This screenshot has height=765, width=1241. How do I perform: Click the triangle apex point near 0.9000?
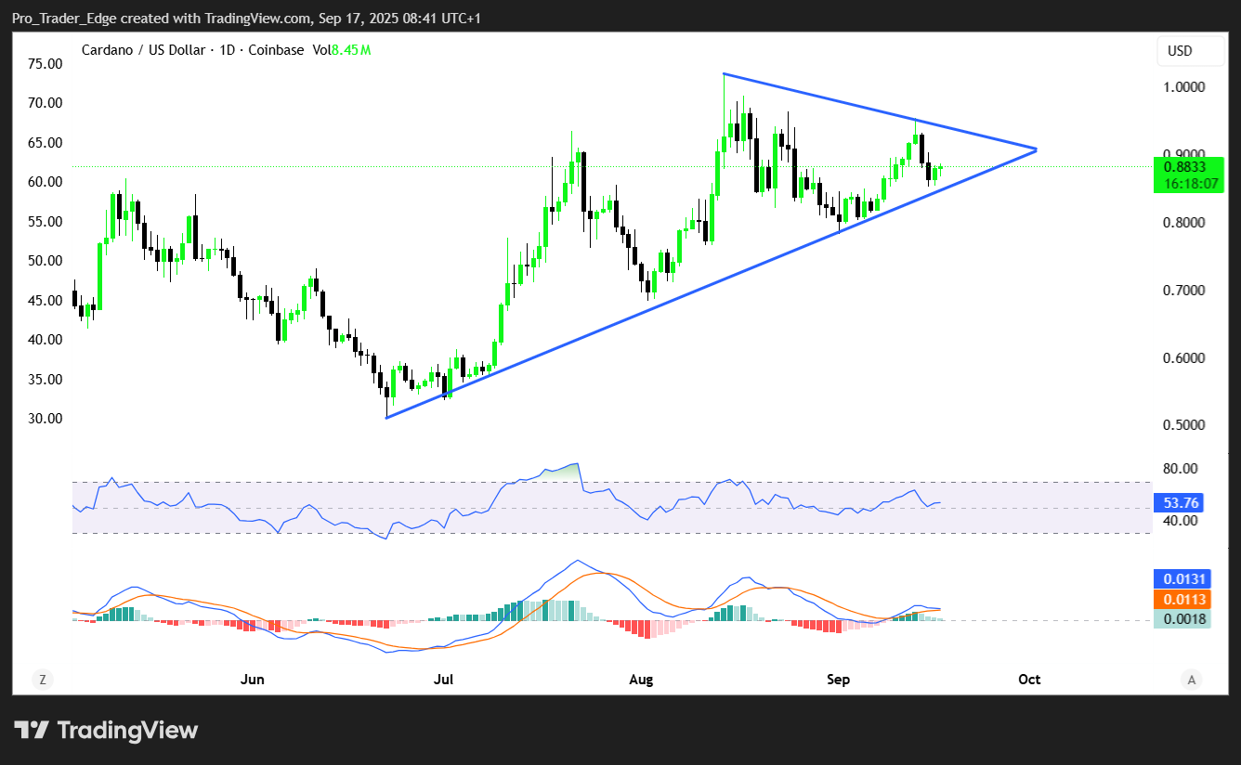tap(1035, 149)
